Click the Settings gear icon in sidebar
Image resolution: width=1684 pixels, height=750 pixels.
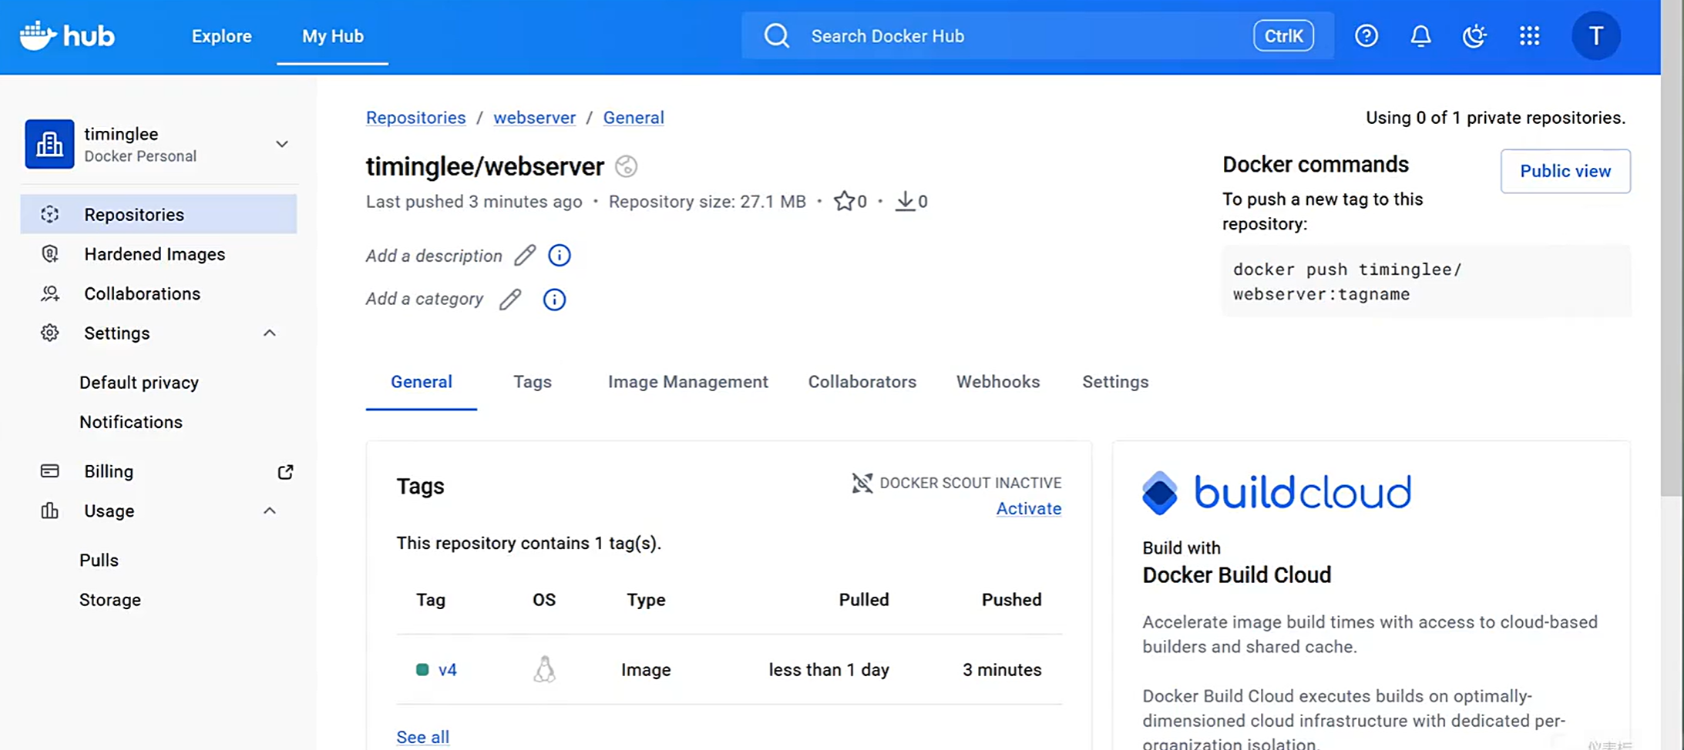50,333
